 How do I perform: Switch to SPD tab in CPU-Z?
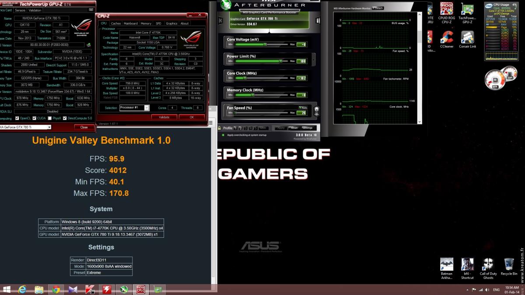click(x=158, y=24)
